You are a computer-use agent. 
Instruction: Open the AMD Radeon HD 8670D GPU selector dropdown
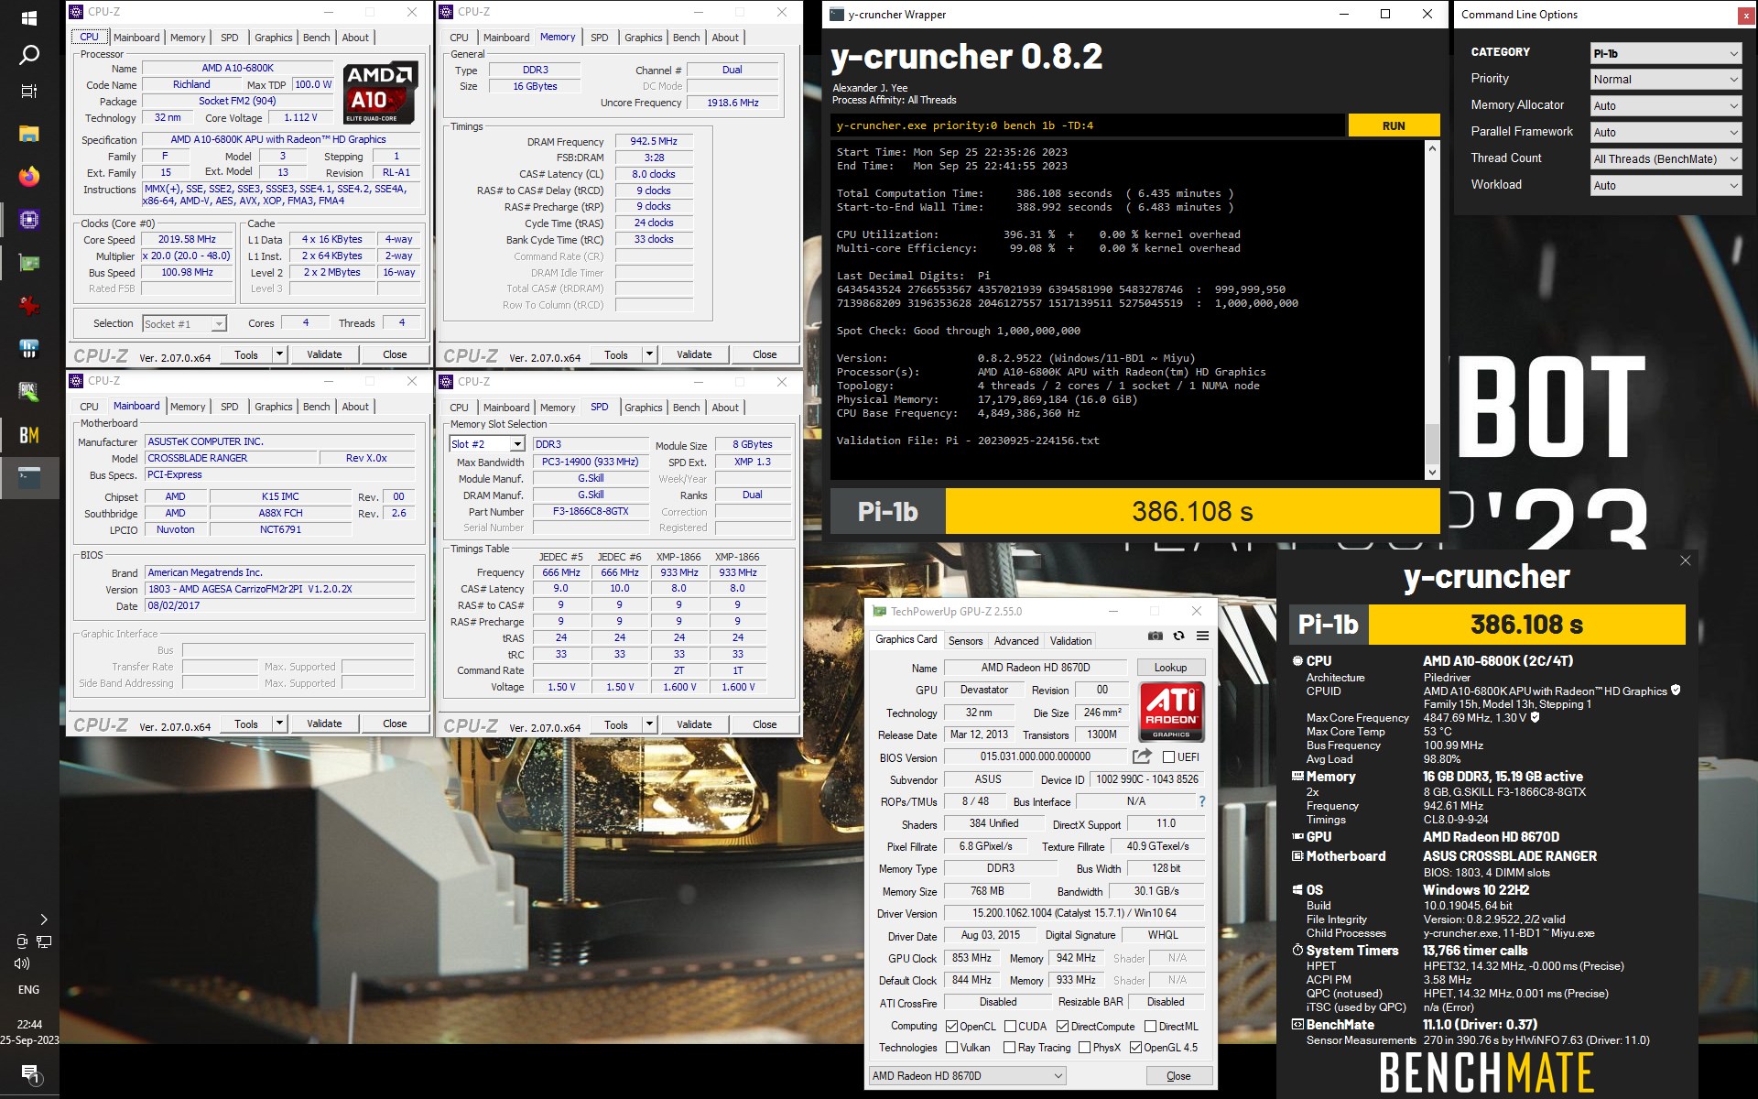tap(967, 1076)
